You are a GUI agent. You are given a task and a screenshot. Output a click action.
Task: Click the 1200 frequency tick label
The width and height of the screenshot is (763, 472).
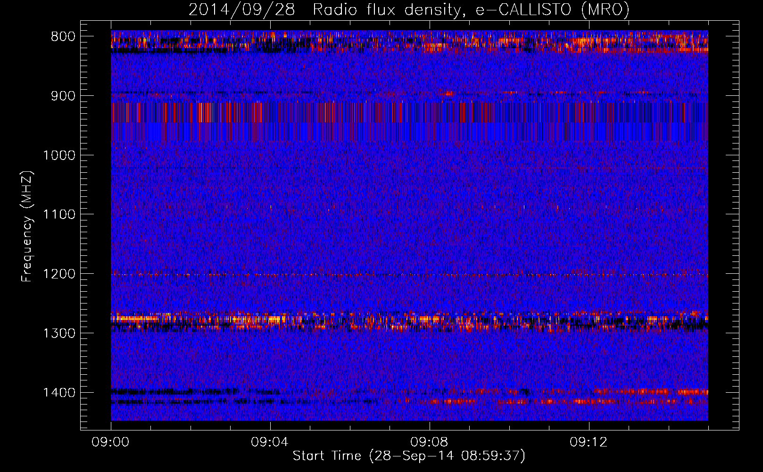pos(59,274)
